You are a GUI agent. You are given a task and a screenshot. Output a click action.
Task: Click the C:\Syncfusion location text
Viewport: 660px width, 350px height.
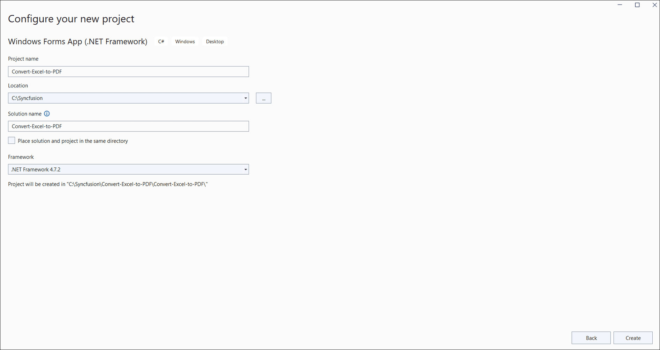tap(27, 98)
